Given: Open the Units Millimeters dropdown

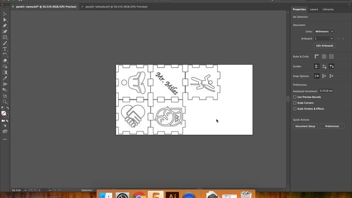Looking at the screenshot, I should (324, 31).
